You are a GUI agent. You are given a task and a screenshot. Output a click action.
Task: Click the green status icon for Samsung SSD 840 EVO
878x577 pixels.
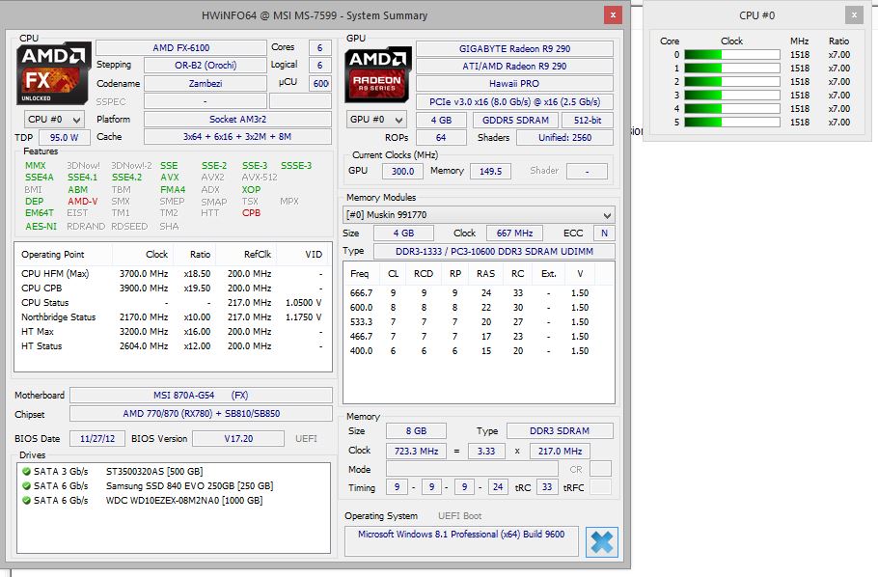point(26,485)
